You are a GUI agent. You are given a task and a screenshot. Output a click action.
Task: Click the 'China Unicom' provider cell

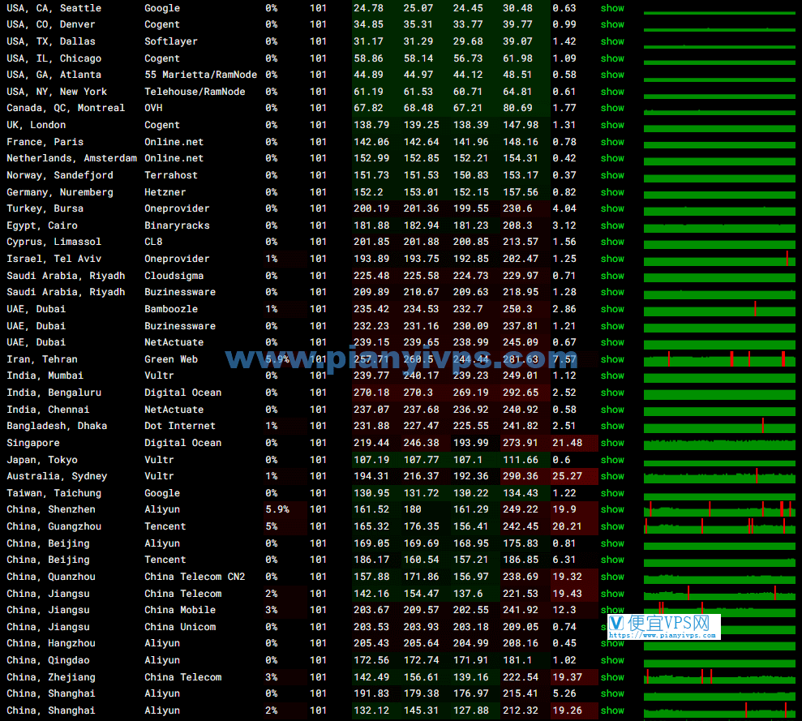[x=180, y=627]
